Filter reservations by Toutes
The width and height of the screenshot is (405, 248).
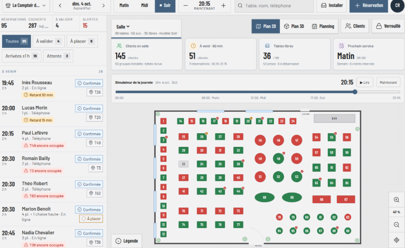tap(16, 41)
